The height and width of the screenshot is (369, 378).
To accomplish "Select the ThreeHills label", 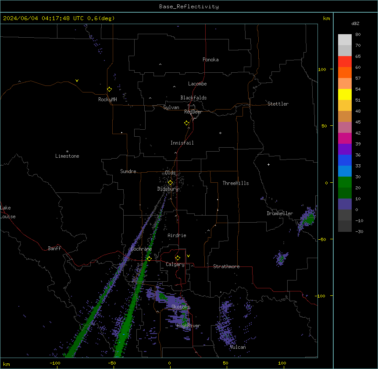I will pyautogui.click(x=235, y=183).
